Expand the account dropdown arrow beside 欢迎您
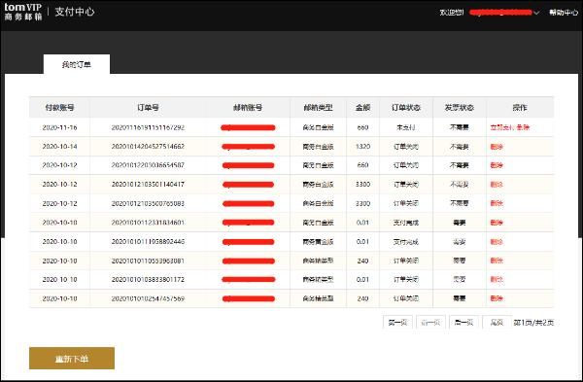This screenshot has height=382, width=583. tap(536, 13)
